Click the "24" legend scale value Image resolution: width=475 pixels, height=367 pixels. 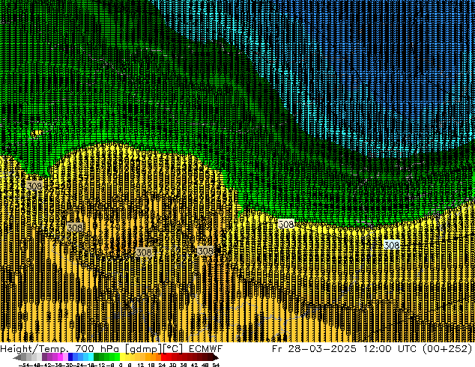pos(162,365)
